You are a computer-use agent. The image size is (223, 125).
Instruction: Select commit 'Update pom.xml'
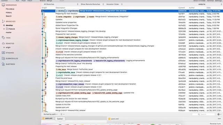tap(132, 108)
